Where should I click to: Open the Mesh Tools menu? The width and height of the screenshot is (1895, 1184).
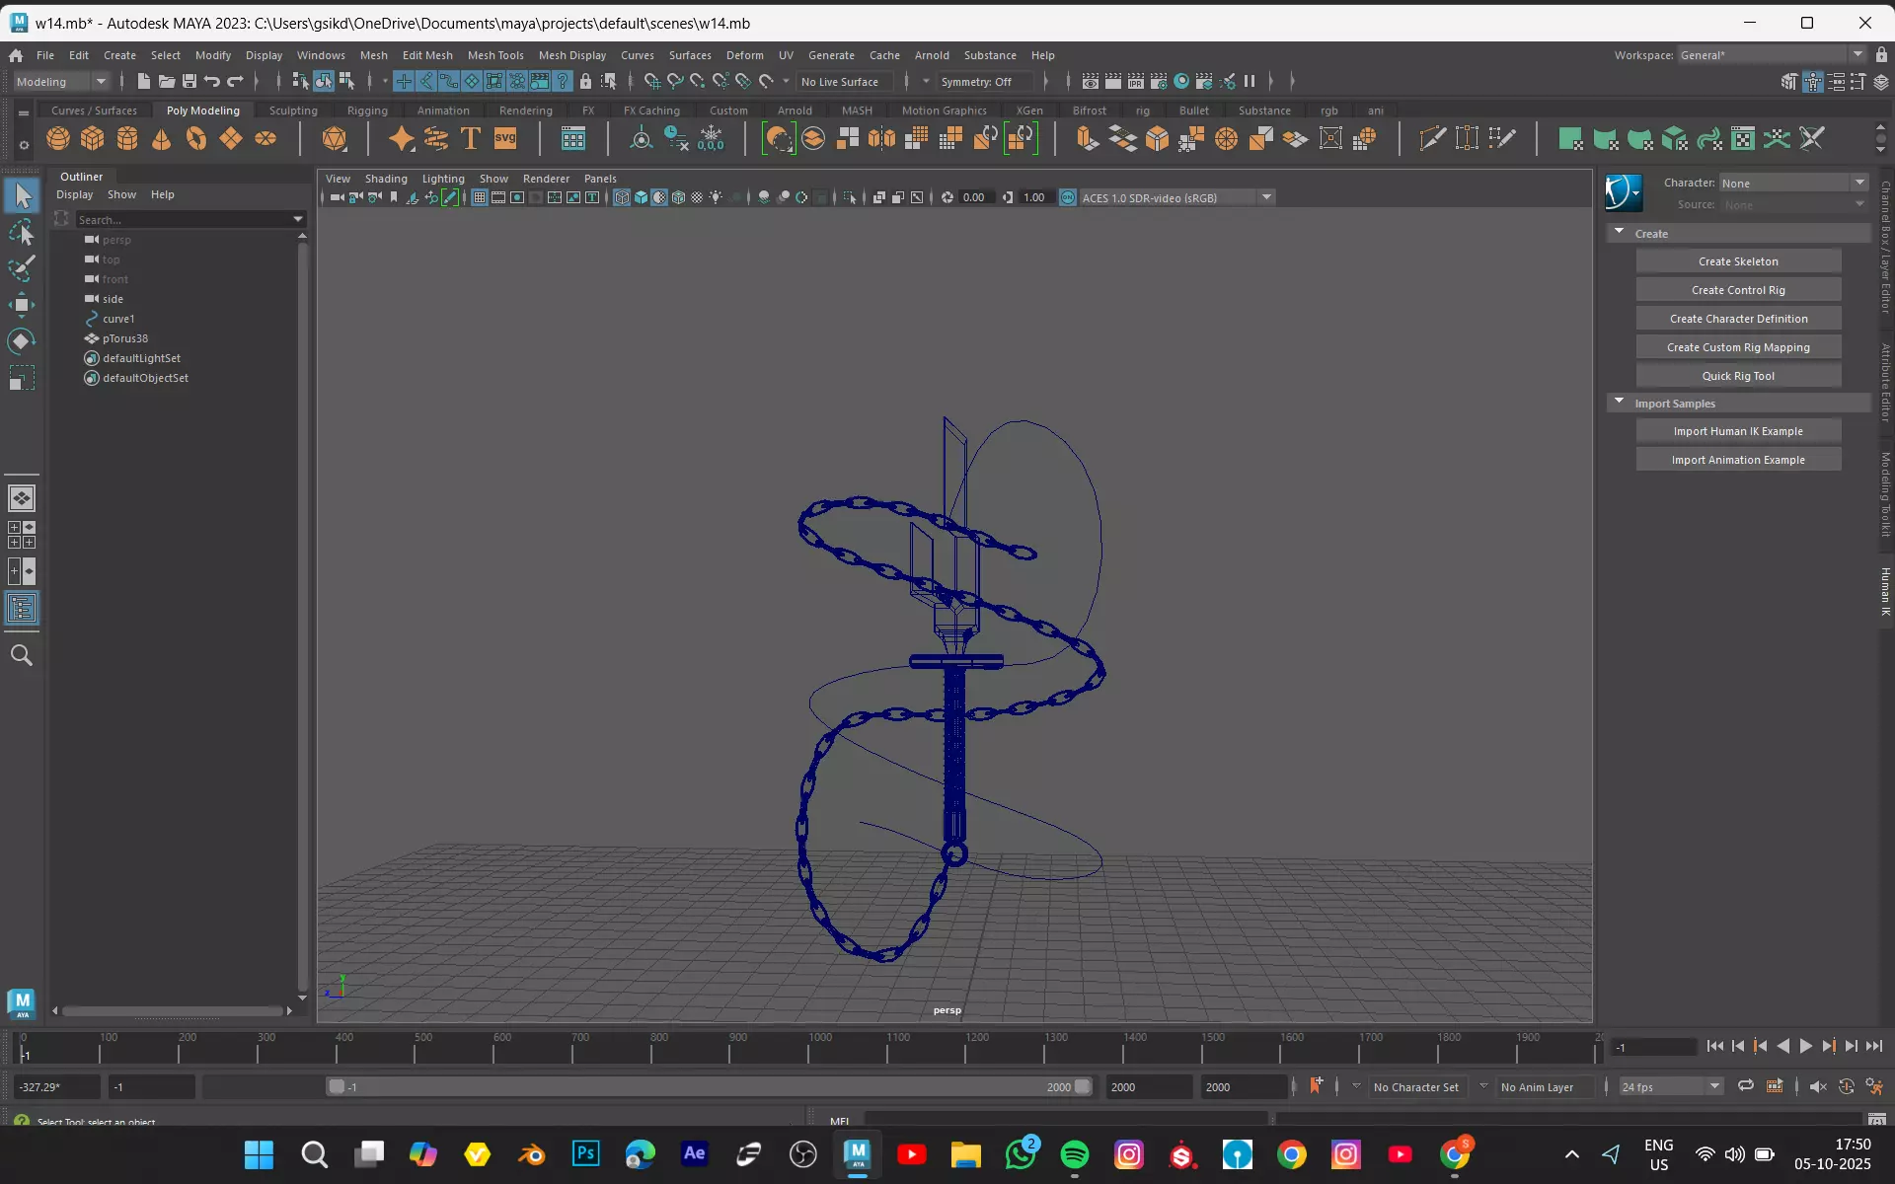[494, 55]
